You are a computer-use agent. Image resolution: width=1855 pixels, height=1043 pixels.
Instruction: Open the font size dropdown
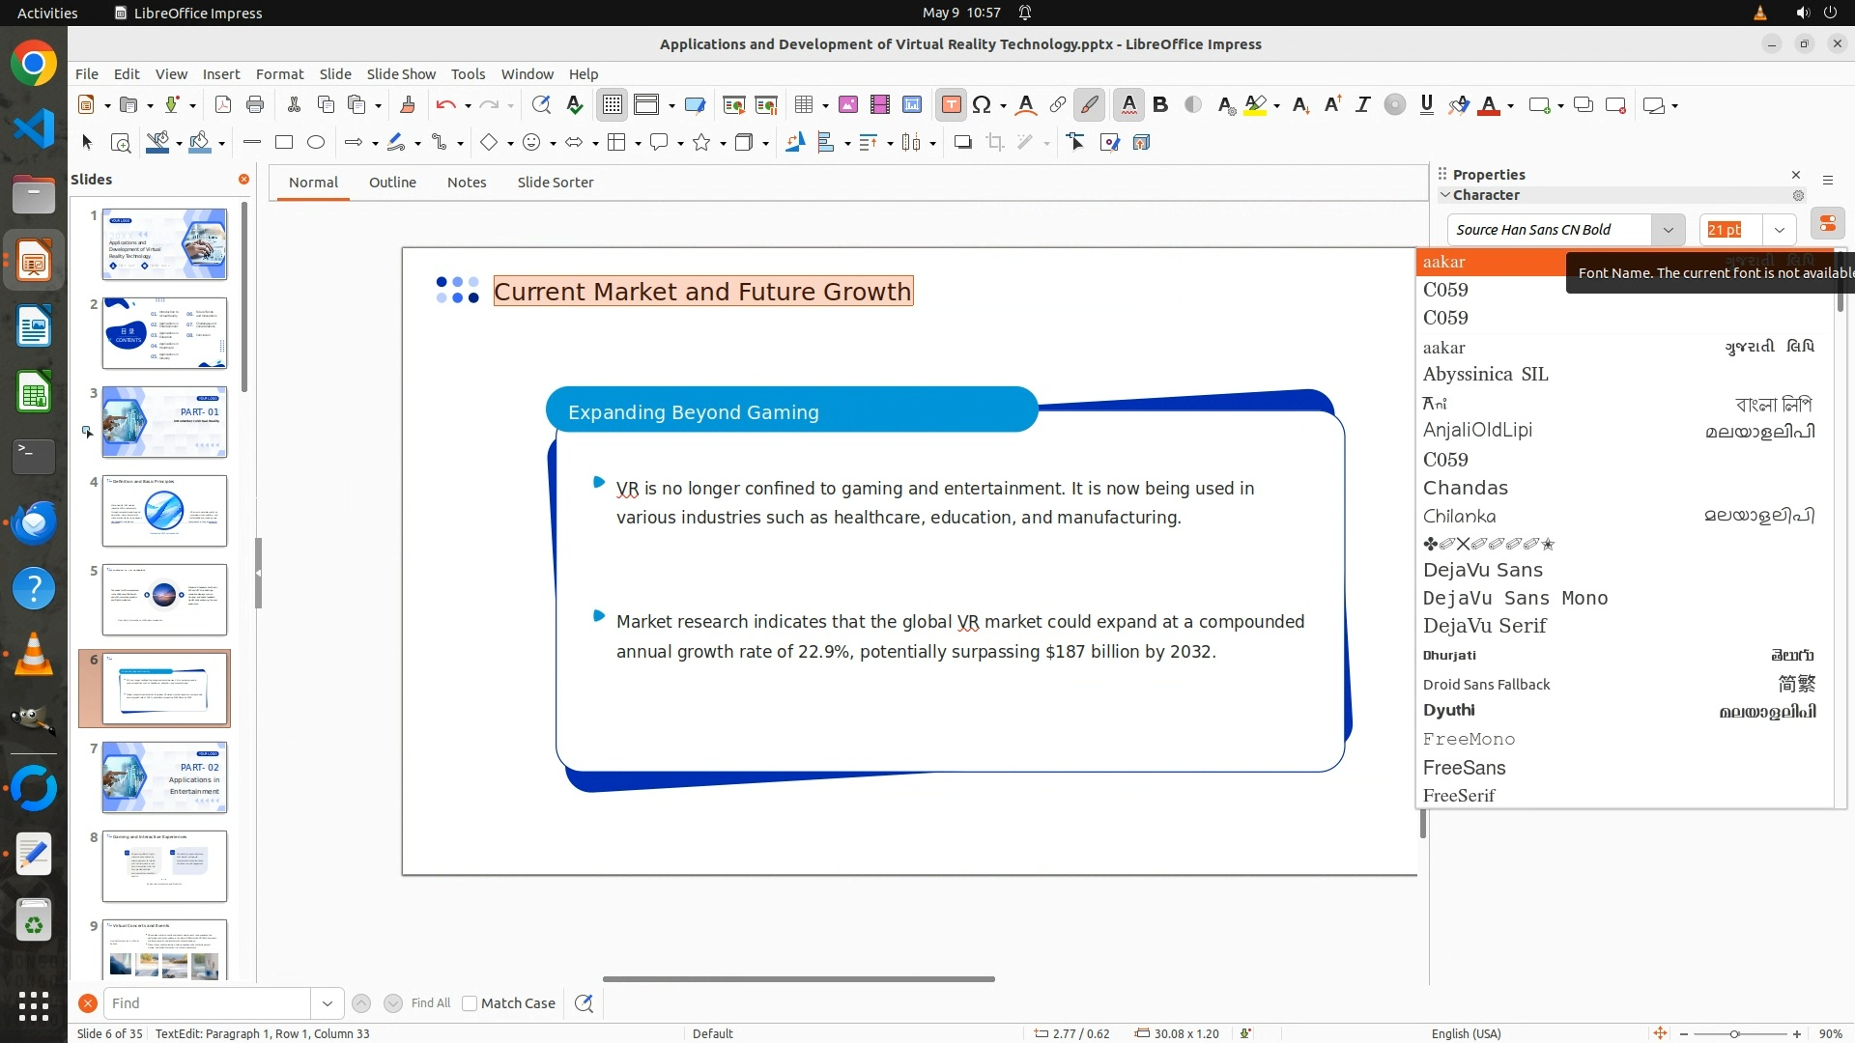tap(1779, 230)
